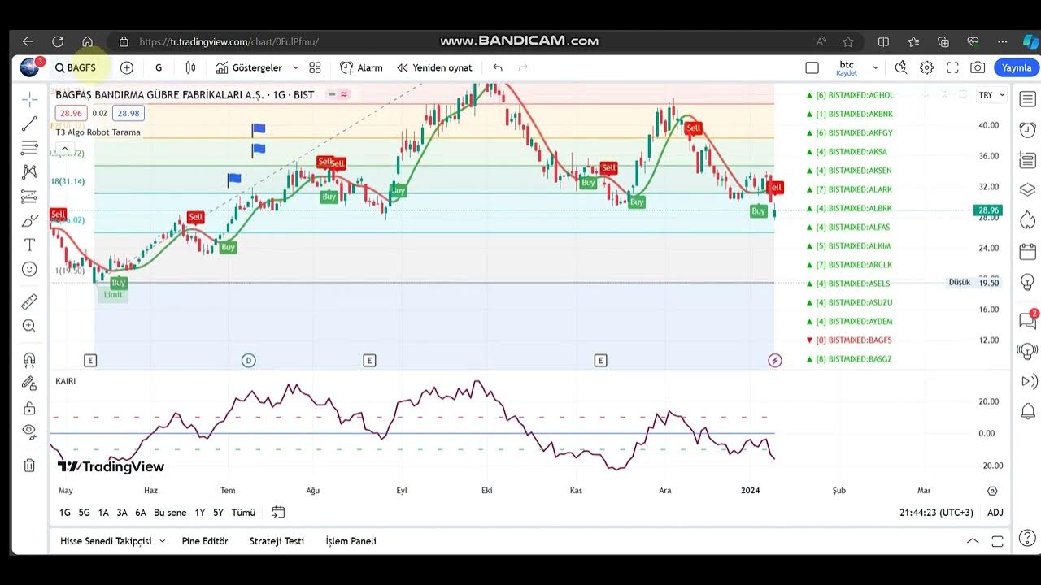Change the TRY currency dropdown

coord(991,95)
